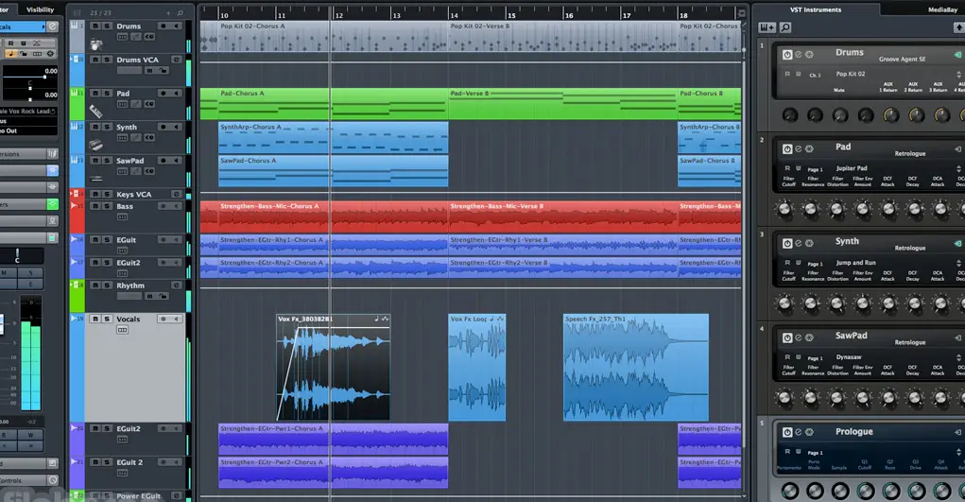
Task: Open Page 1 selector on Synth instrument
Action: 815,264
